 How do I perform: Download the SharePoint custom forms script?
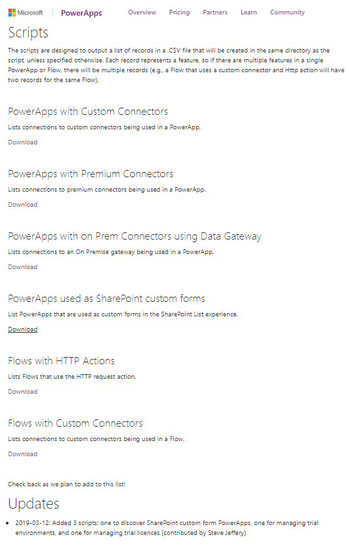23,329
